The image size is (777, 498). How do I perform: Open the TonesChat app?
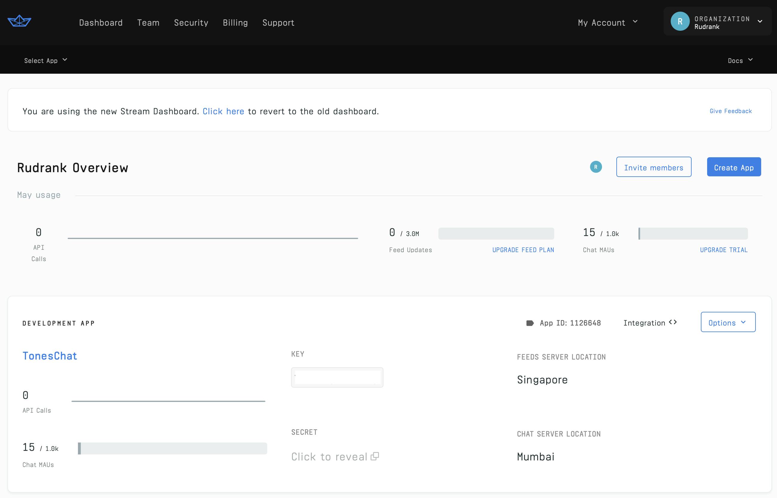50,356
